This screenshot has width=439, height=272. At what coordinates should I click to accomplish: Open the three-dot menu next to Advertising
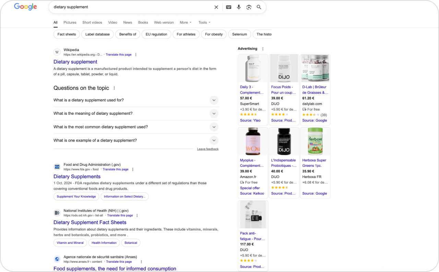coord(262,49)
